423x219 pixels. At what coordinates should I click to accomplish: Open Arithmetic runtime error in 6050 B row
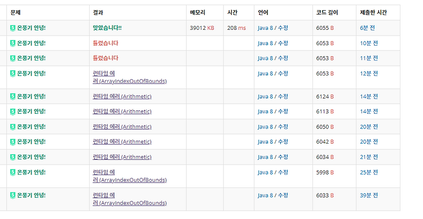(122, 127)
